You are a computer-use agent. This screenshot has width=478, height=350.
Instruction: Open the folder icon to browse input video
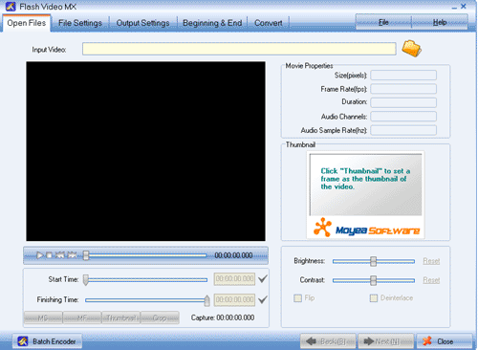411,49
